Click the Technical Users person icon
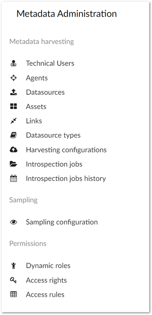Screen dimensions: 152x315 point(13,63)
